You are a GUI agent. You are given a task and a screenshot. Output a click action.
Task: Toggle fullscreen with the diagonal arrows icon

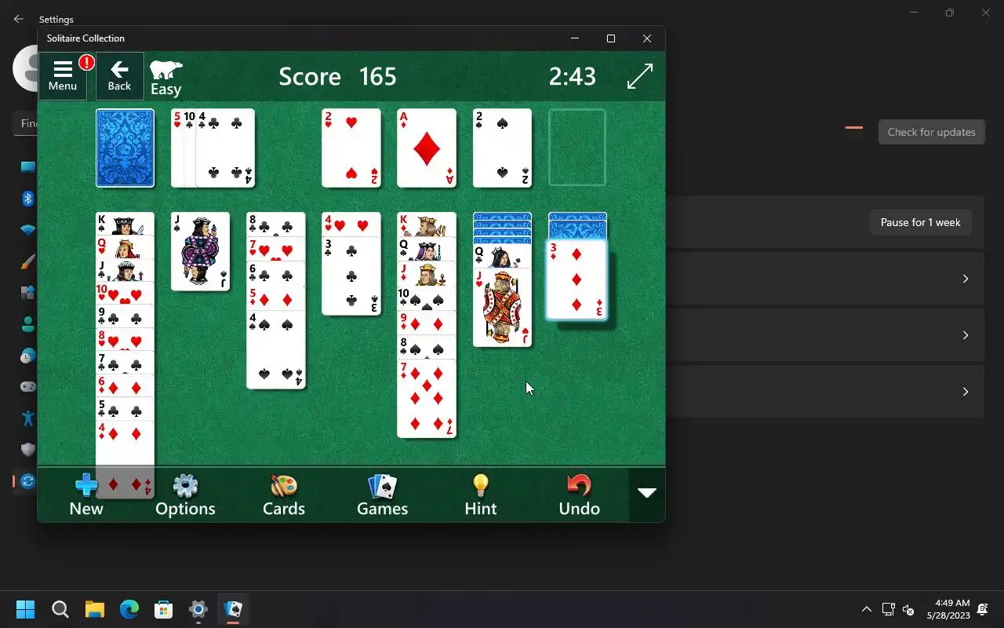pyautogui.click(x=640, y=76)
